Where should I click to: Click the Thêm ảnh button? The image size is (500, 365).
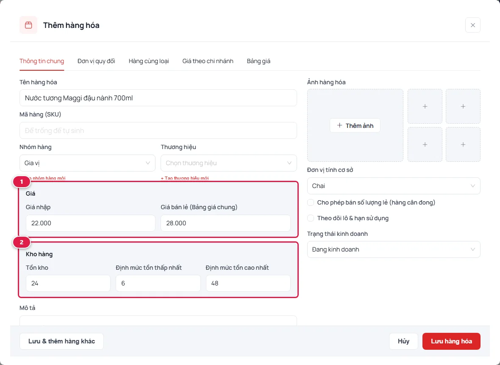click(x=355, y=126)
